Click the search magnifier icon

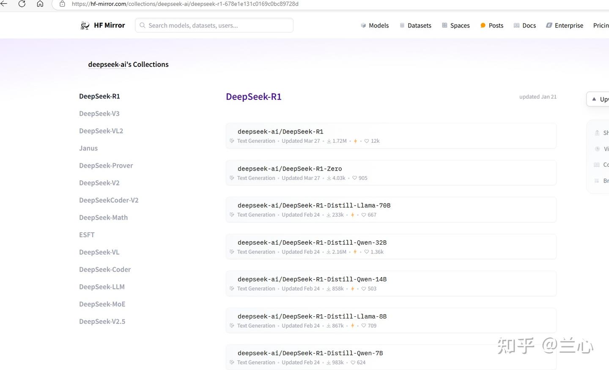click(x=142, y=25)
